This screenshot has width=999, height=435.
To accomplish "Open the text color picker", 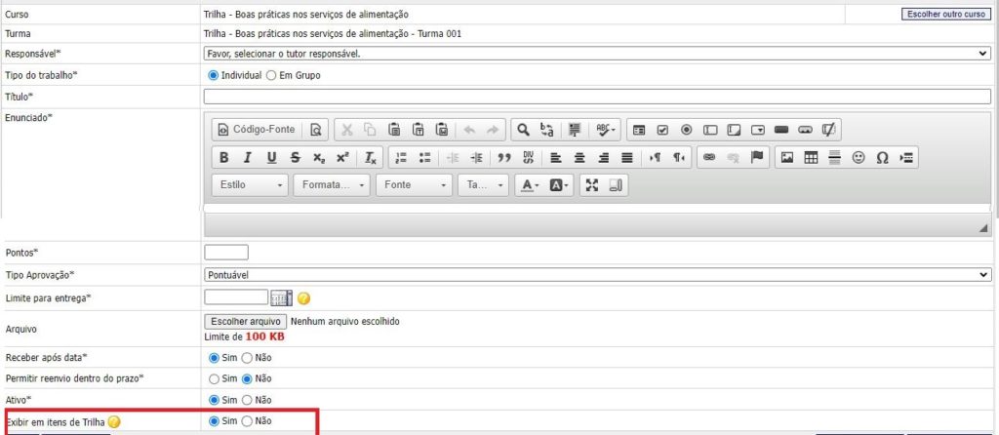I will coord(530,185).
